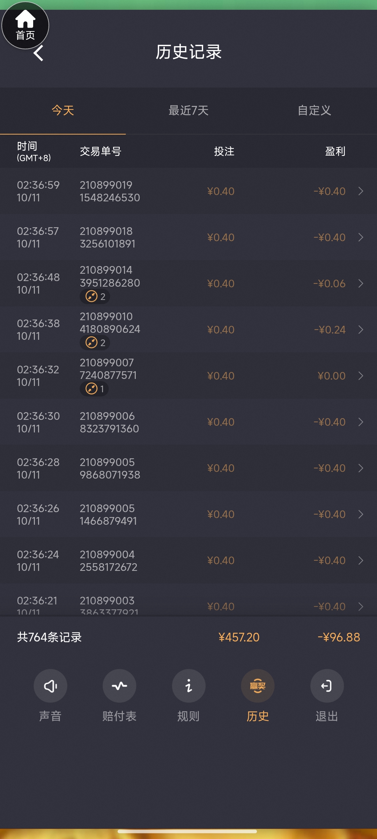Tap the bottom home indicator bar
The image size is (377, 839).
point(187,831)
